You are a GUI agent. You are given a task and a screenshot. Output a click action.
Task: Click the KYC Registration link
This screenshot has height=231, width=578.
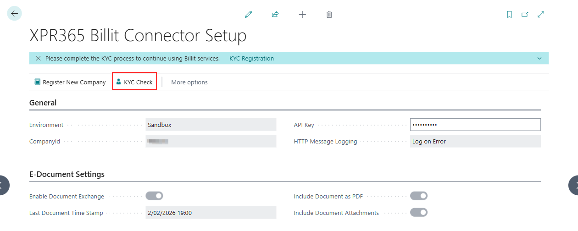tap(251, 59)
